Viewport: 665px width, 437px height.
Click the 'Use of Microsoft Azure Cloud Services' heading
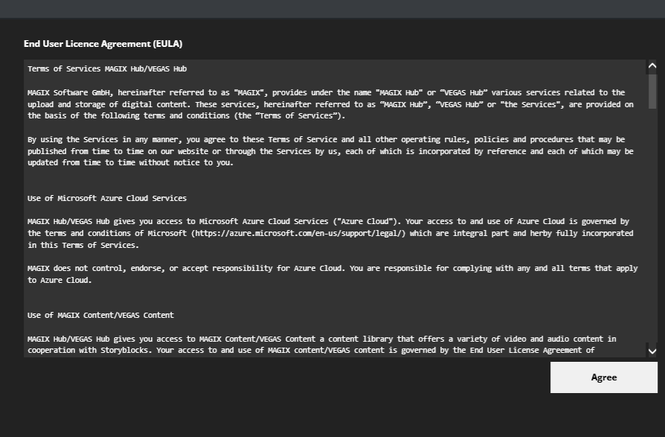click(x=107, y=198)
